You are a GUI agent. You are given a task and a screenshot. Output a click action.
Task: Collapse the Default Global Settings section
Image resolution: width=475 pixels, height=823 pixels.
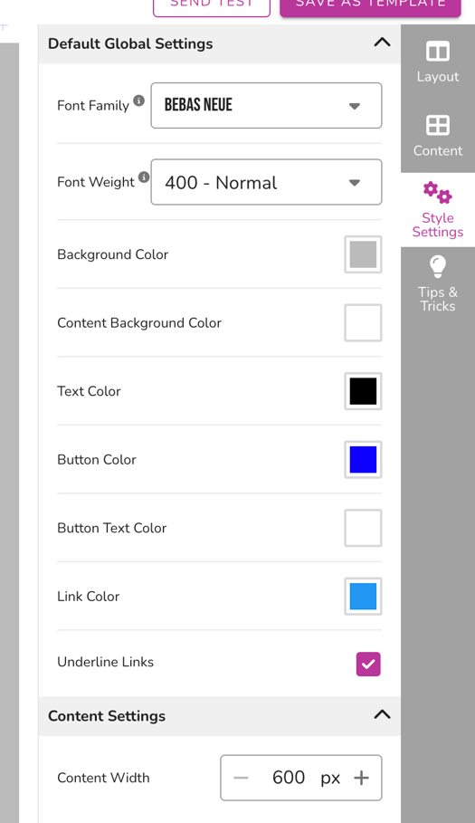coord(382,43)
